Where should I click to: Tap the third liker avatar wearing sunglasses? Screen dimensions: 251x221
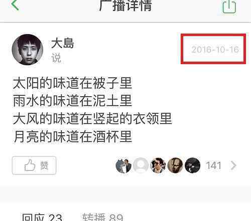coord(158,165)
